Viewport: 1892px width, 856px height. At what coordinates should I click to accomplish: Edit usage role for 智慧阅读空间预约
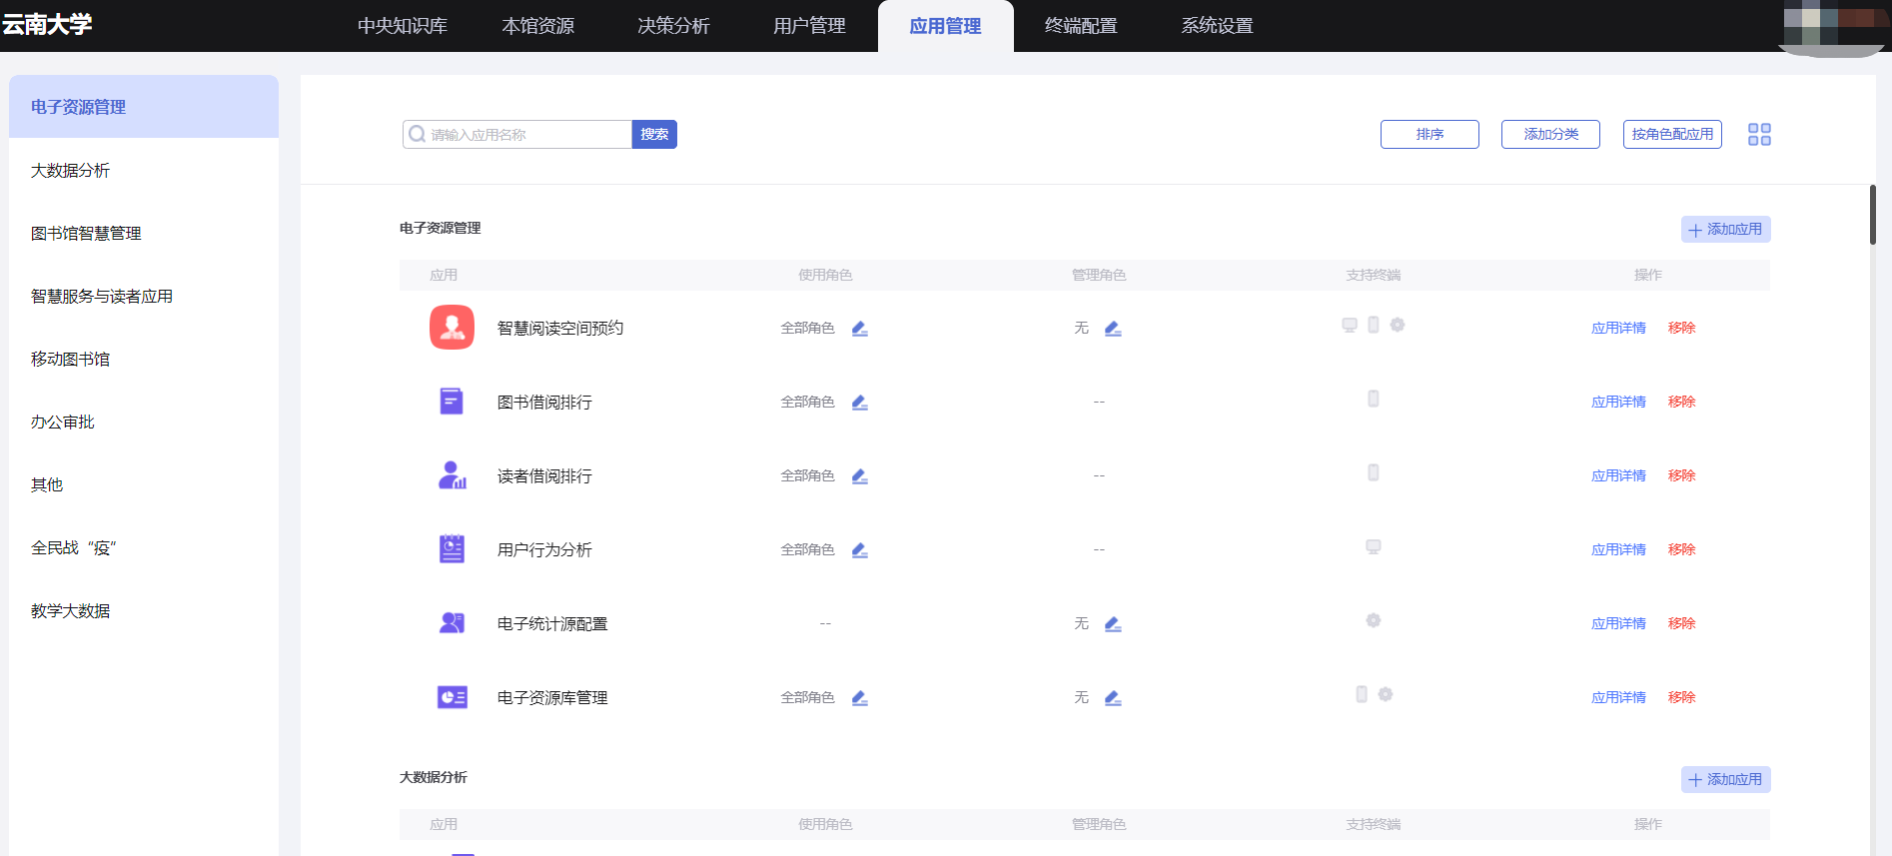coord(859,329)
